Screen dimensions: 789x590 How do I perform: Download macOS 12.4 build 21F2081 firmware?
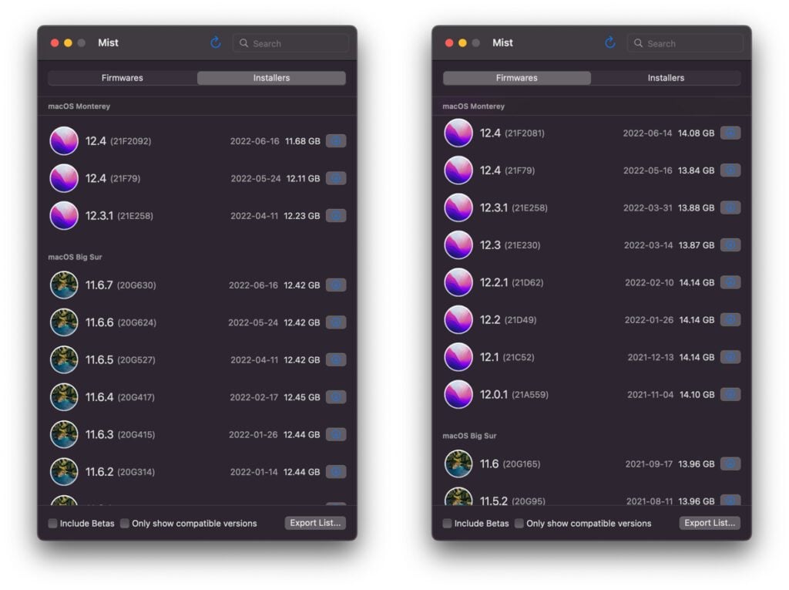(730, 133)
